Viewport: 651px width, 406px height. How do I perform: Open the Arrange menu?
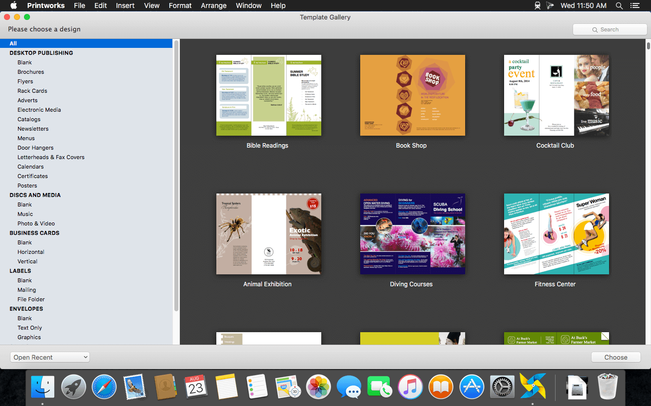point(214,5)
